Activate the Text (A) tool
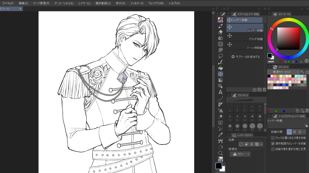The width and height of the screenshot is (309, 173). [220, 92]
